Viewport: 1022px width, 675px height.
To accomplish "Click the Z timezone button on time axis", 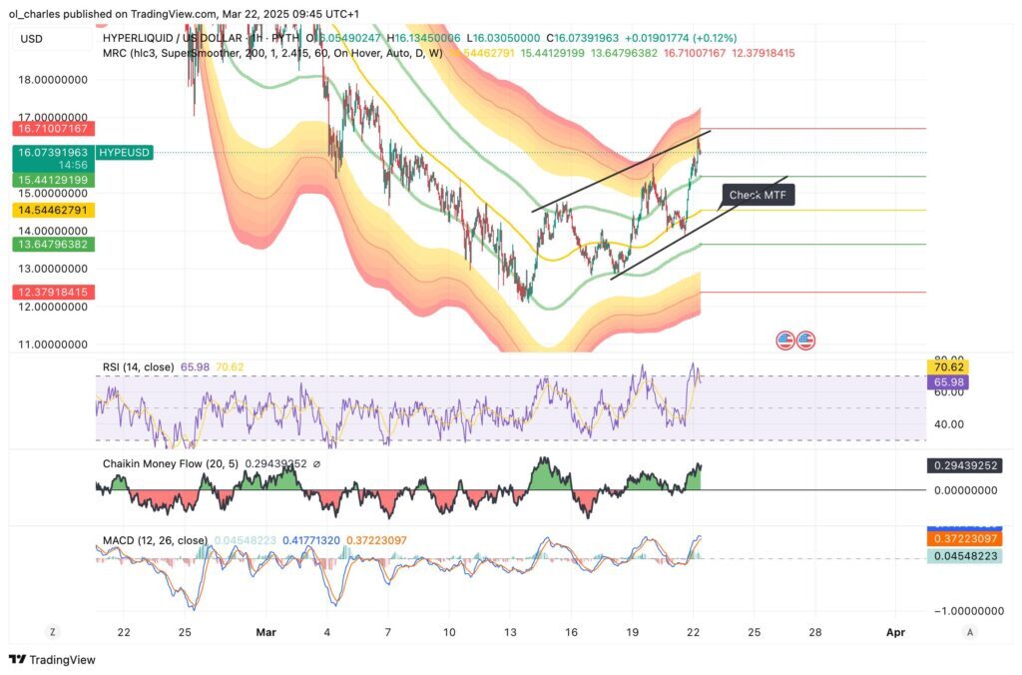I will coord(51,632).
